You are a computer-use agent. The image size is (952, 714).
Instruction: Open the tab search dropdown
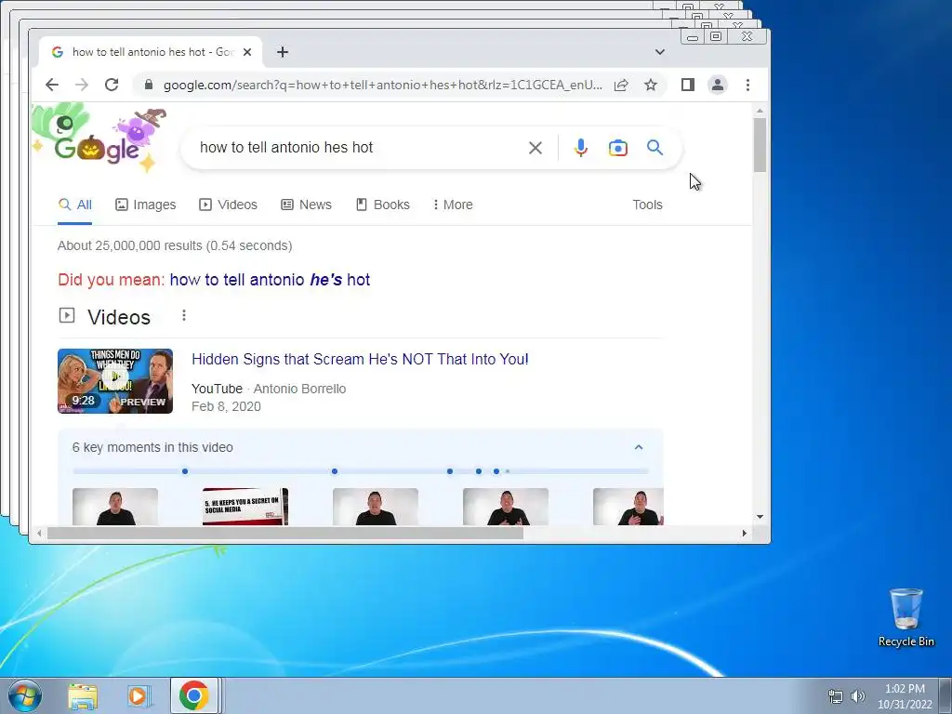coord(660,52)
